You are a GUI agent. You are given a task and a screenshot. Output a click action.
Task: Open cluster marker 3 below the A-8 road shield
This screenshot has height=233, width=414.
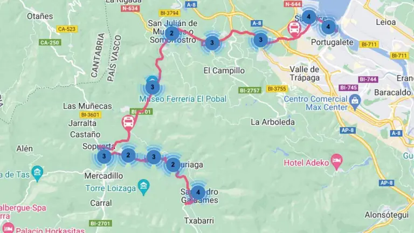[x=260, y=40]
